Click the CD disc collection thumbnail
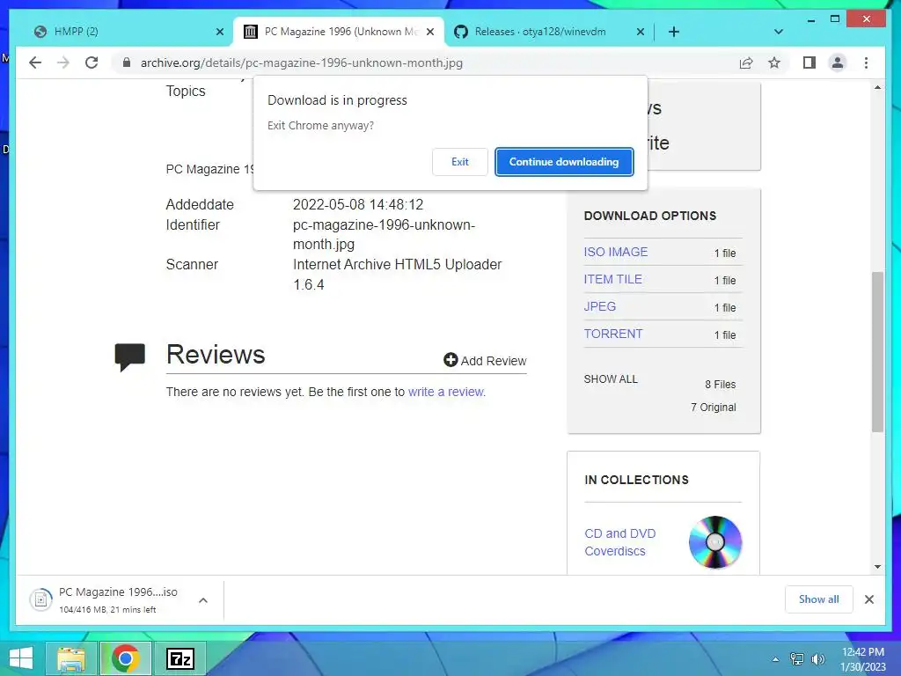The width and height of the screenshot is (901, 676). pos(714,542)
